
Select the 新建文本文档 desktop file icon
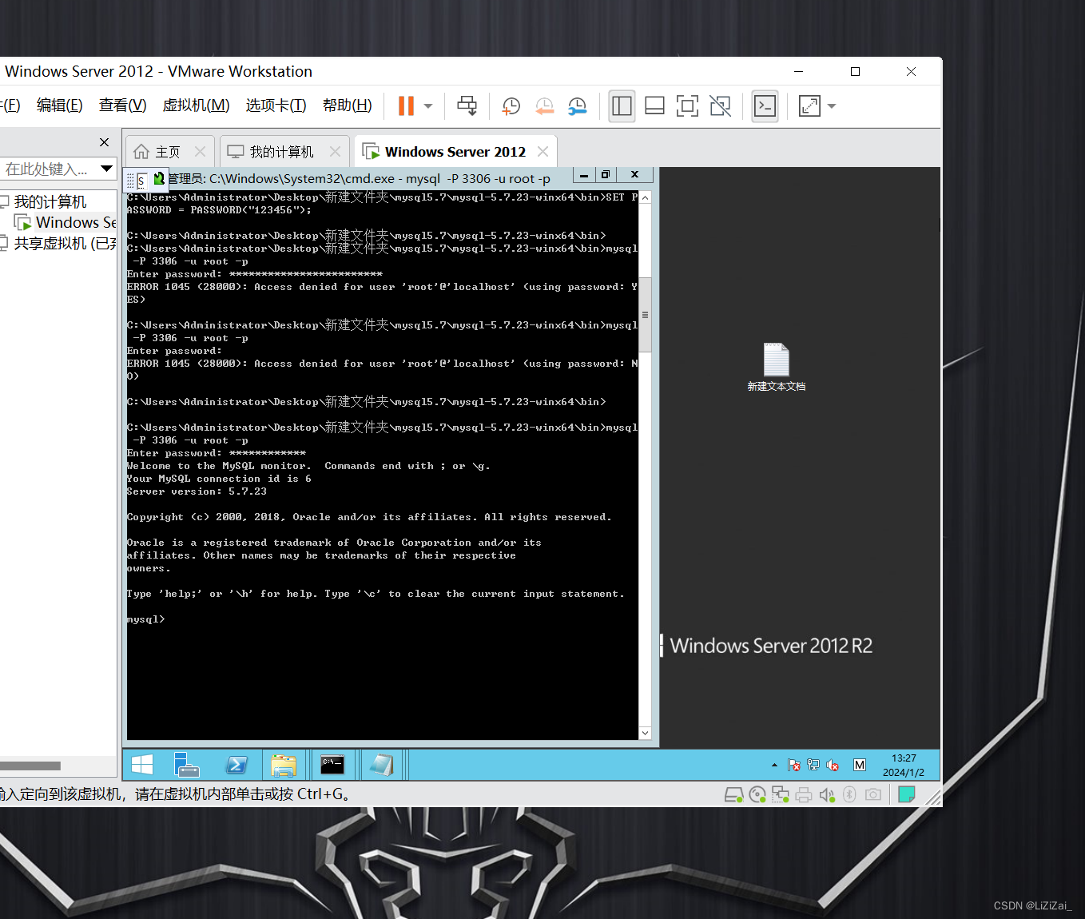point(777,368)
